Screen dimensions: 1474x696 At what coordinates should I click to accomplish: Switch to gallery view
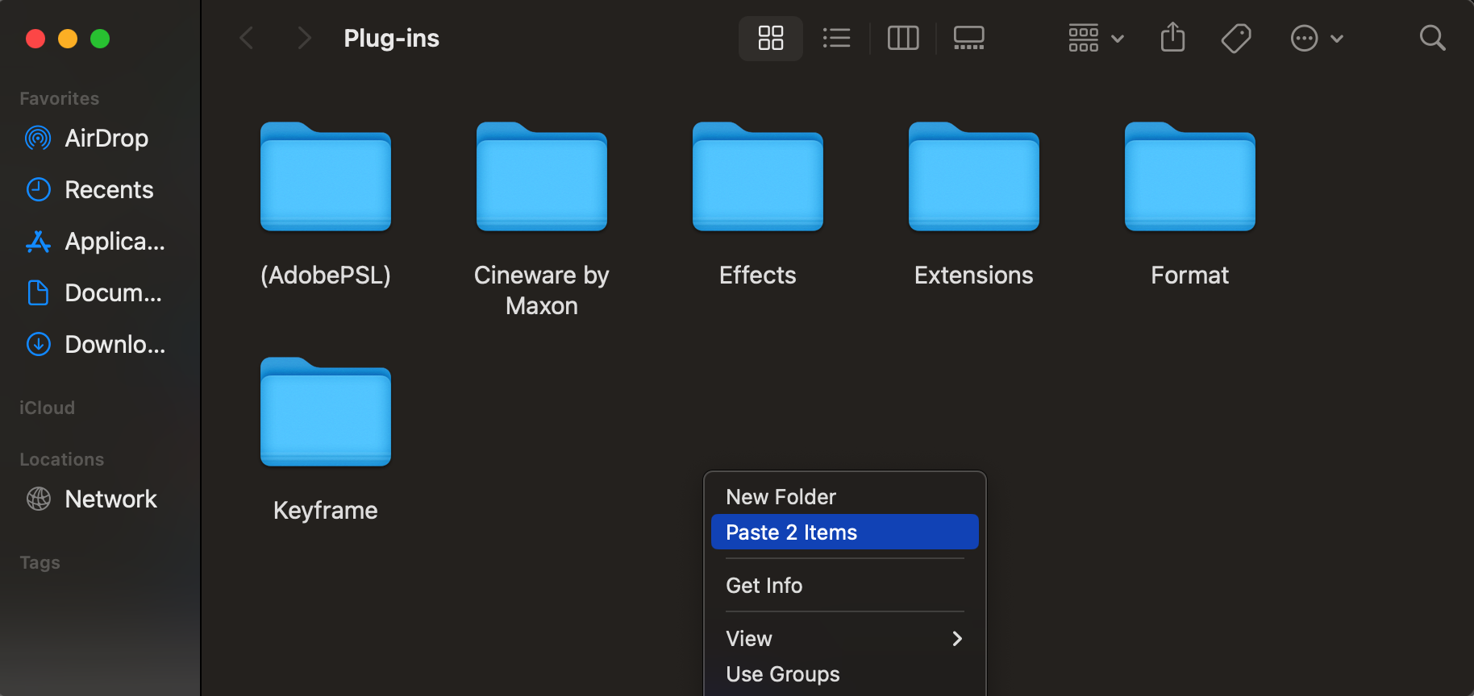tap(968, 38)
